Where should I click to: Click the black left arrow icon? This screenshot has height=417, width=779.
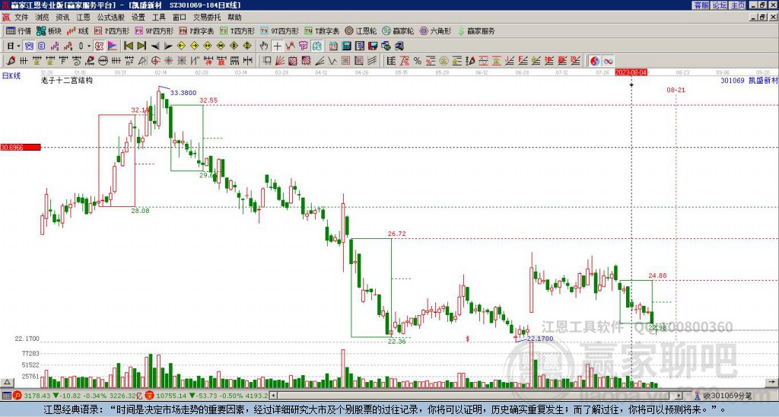point(155,46)
